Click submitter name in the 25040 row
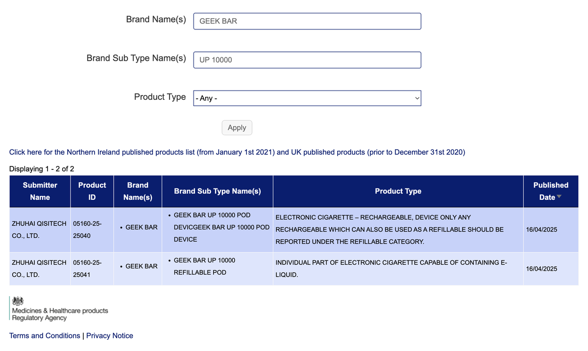 39,230
